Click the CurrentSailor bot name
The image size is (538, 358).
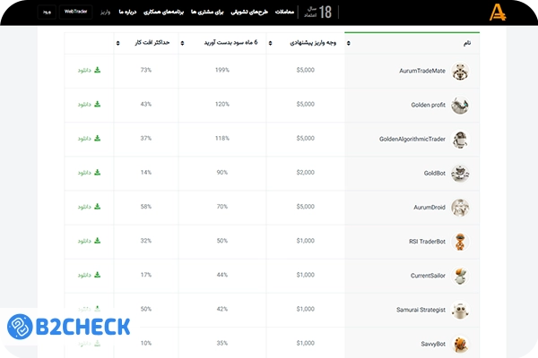click(x=427, y=276)
